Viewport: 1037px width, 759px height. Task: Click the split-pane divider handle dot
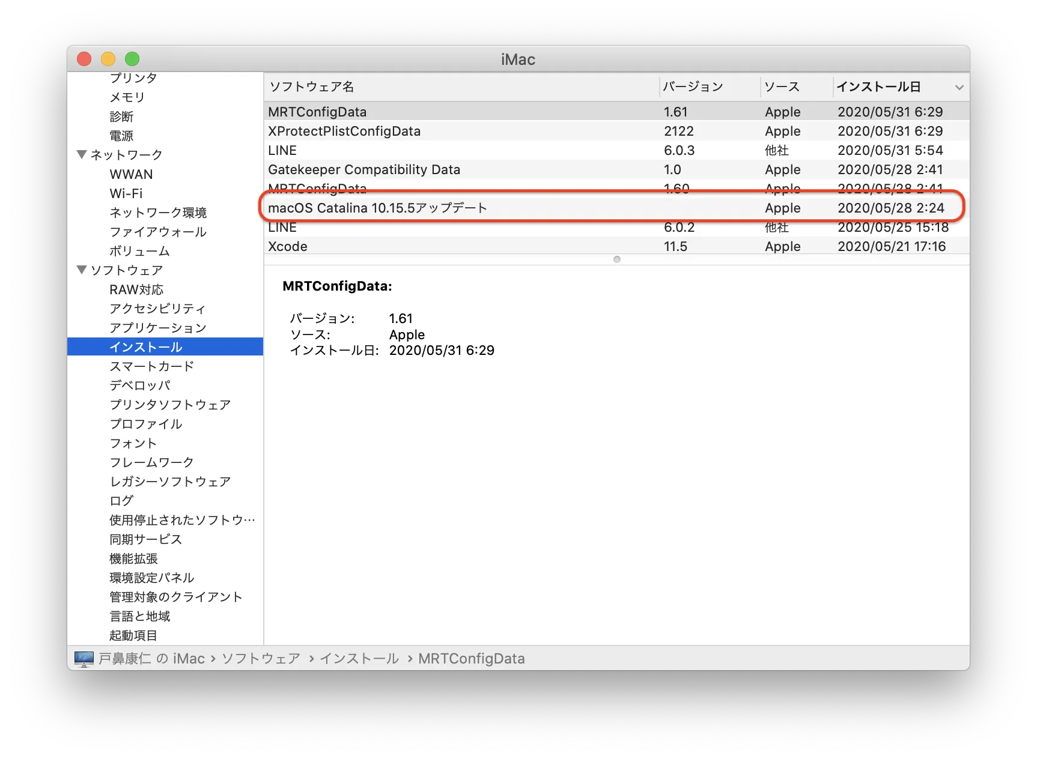[617, 259]
